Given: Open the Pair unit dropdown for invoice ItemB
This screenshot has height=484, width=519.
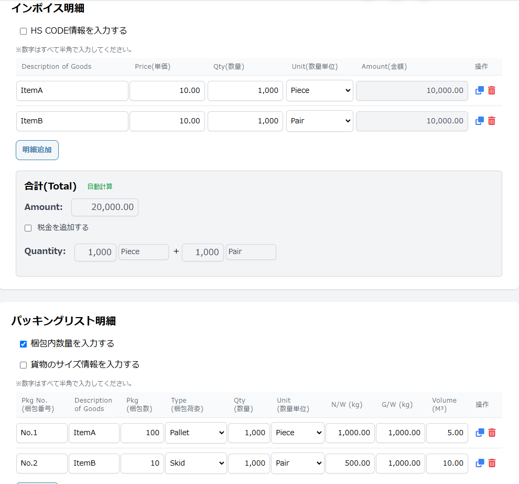Looking at the screenshot, I should coord(320,121).
